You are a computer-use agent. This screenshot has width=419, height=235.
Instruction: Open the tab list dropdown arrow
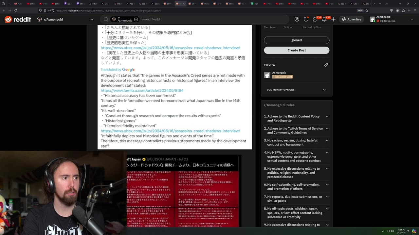pyautogui.click(x=387, y=4)
